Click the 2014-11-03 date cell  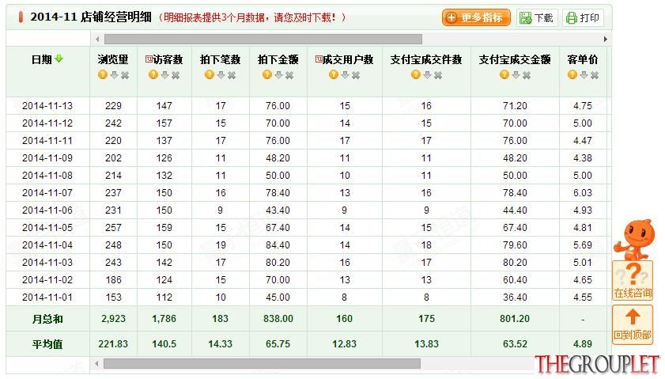(47, 262)
